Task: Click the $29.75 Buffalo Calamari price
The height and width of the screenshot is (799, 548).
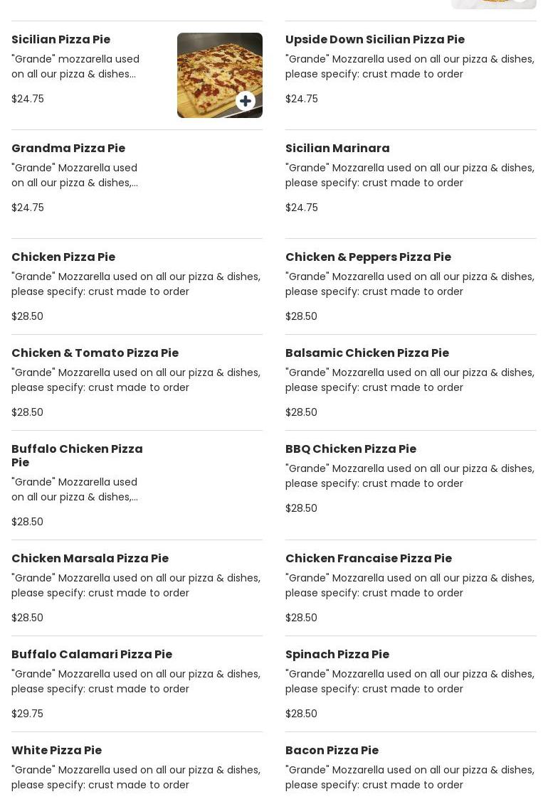Action: (x=27, y=714)
